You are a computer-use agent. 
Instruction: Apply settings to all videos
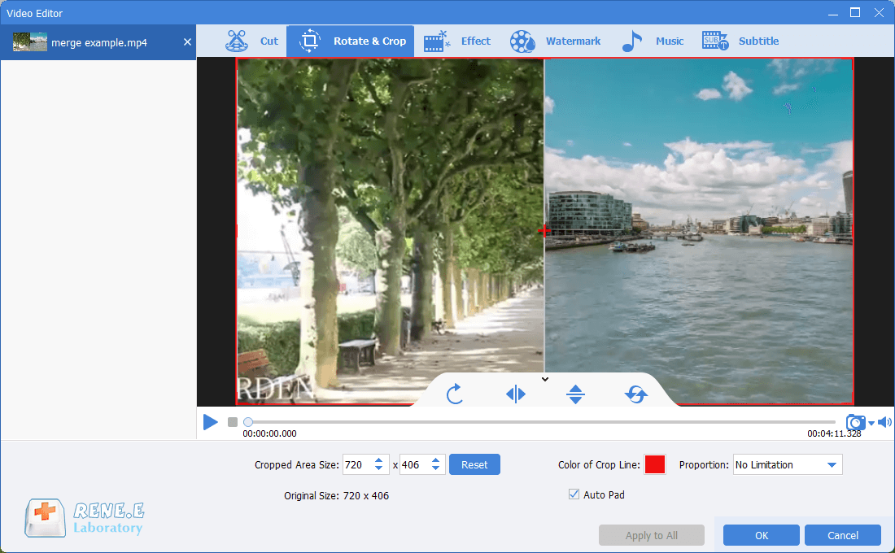pyautogui.click(x=651, y=535)
